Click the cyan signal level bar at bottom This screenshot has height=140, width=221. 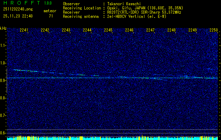(x=110, y=139)
